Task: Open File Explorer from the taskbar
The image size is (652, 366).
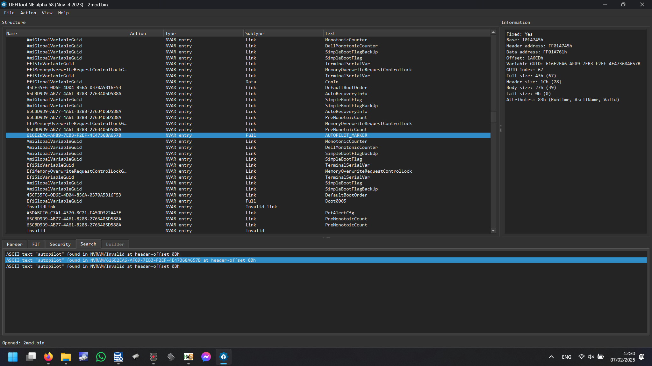Action: click(66, 357)
